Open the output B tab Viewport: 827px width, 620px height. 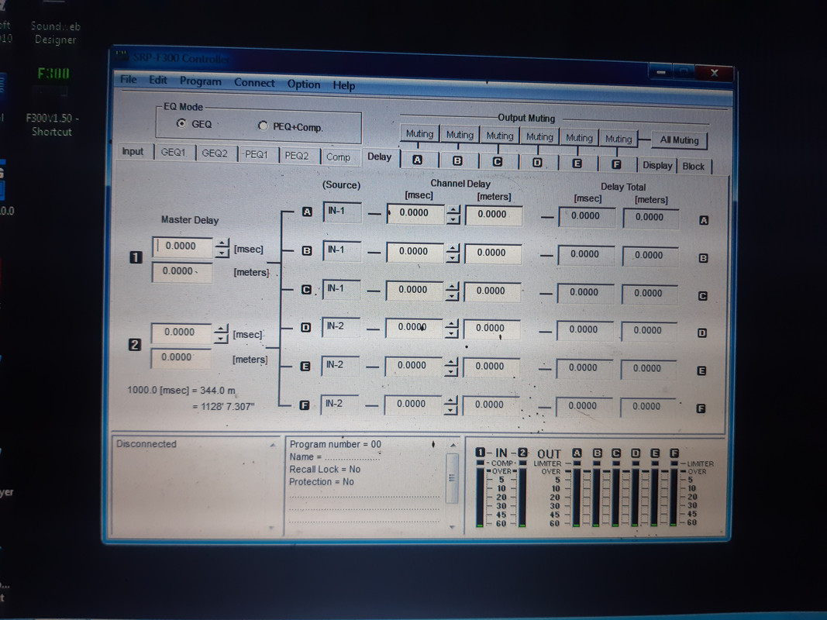pos(458,160)
